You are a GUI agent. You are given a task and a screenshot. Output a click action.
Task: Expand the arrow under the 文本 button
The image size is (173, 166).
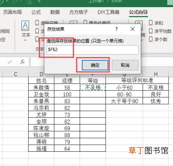(x=25, y=40)
